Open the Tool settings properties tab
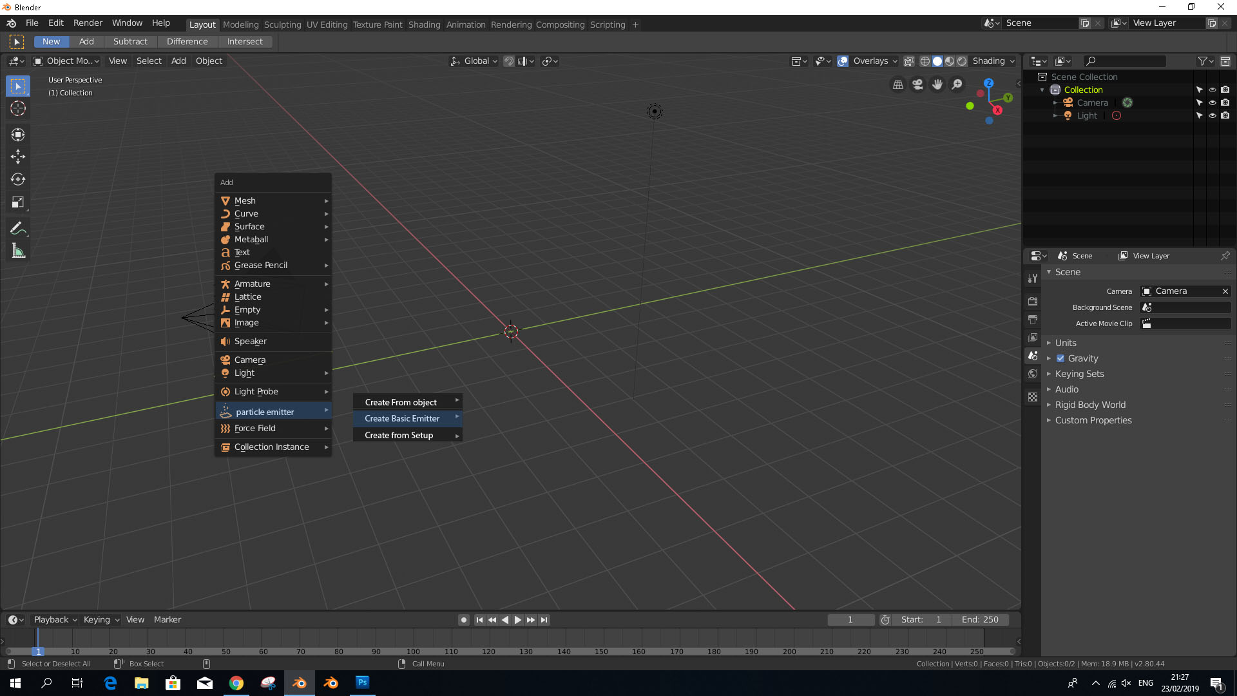 [x=1033, y=278]
